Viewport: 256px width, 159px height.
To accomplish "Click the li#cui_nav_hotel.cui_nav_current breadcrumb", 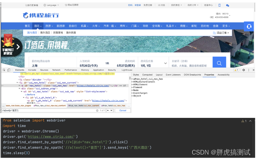I will [83, 106].
